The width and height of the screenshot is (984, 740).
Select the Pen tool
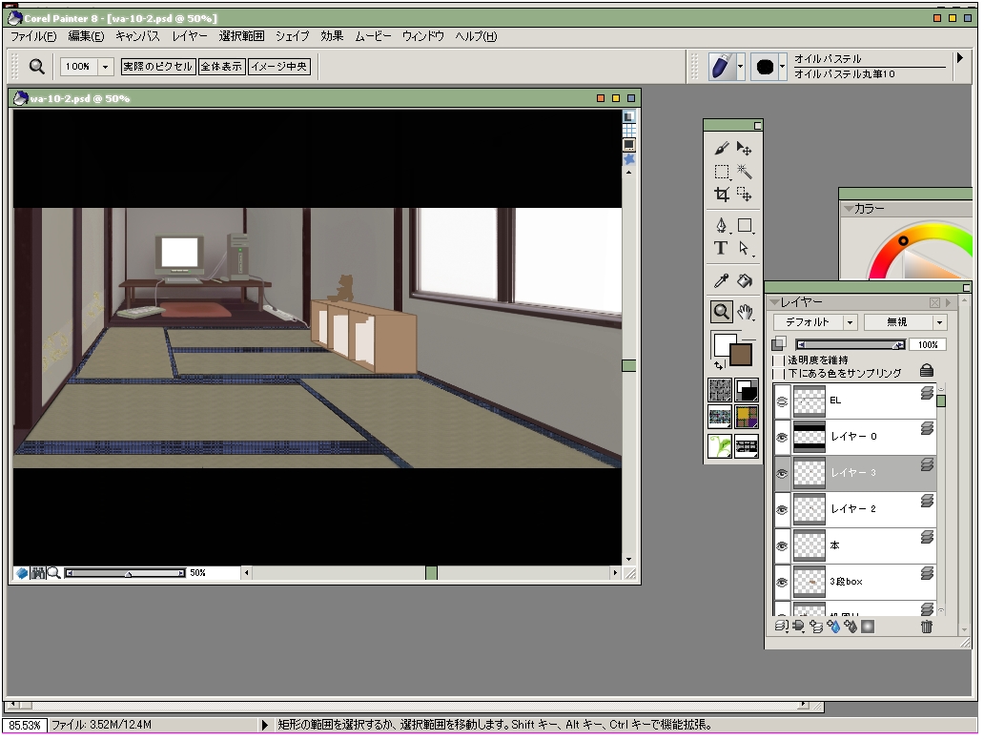[x=722, y=225]
